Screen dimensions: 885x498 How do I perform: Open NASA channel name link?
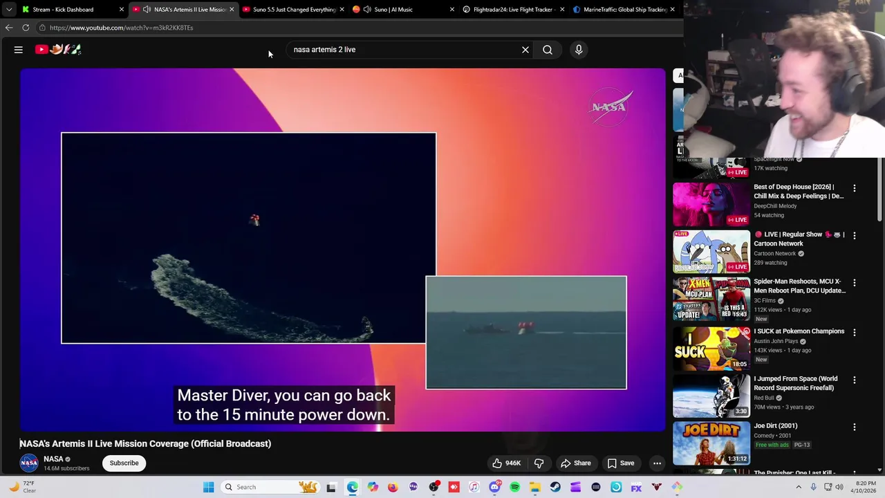click(x=53, y=459)
